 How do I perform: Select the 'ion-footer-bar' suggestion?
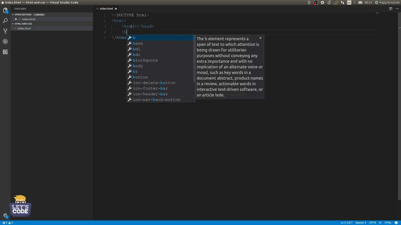161,88
